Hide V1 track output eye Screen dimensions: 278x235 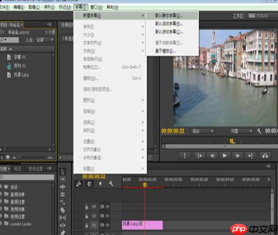click(108, 225)
